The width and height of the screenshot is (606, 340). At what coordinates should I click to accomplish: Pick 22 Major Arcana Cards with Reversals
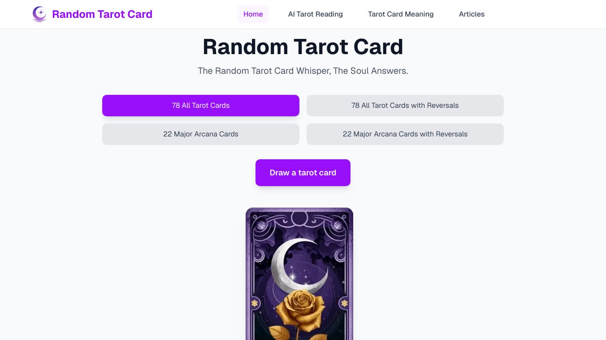(405, 134)
